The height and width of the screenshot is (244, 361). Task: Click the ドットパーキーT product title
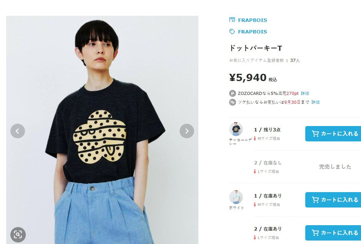[x=256, y=48]
